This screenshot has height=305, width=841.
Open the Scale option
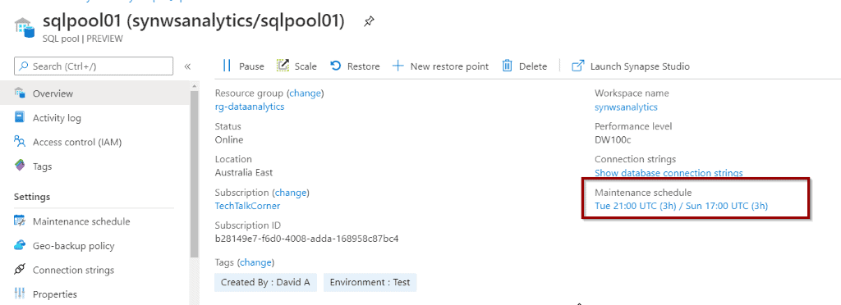tap(296, 66)
